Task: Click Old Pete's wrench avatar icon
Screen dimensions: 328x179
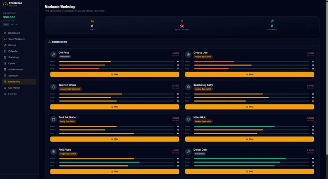Action: coord(53,55)
